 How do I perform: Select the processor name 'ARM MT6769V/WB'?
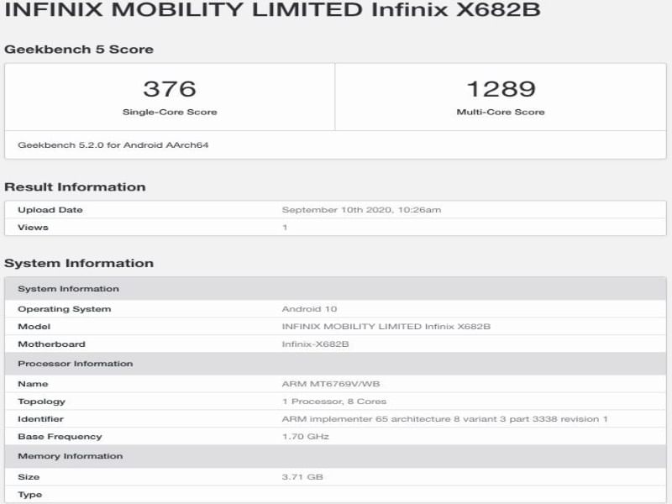[331, 384]
